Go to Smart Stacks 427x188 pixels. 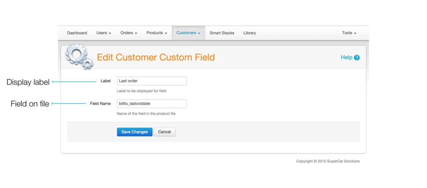222,33
